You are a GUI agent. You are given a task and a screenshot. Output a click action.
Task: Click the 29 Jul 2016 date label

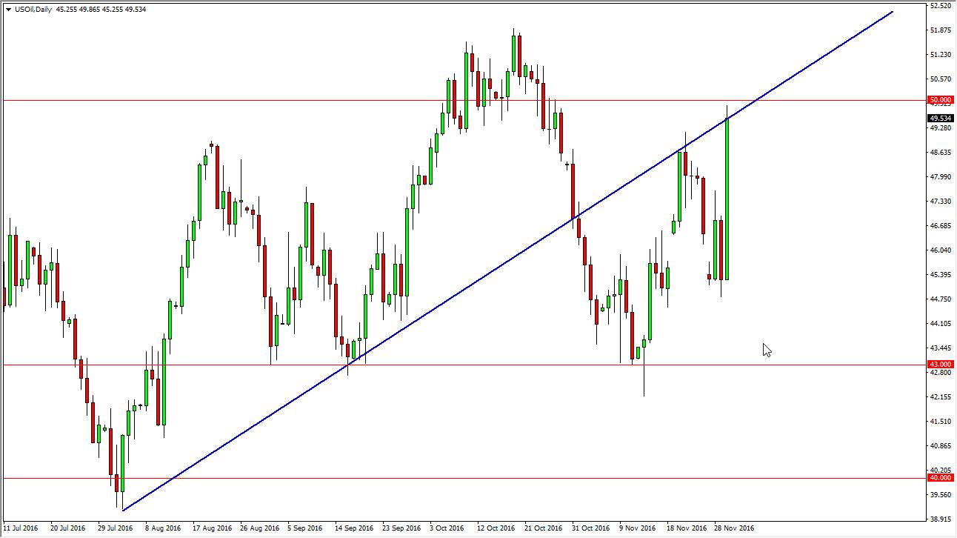click(115, 528)
